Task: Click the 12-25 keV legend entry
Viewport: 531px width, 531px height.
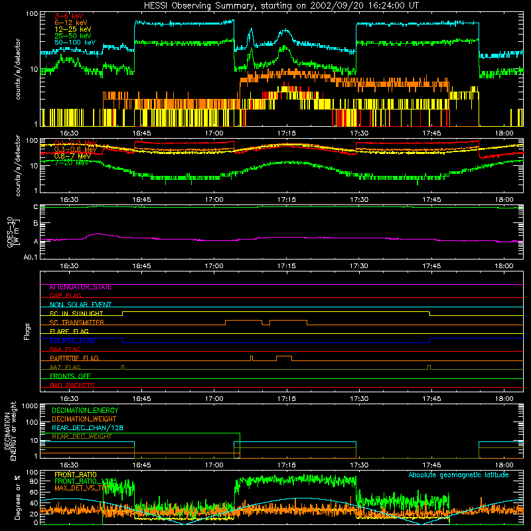Action: [73, 29]
